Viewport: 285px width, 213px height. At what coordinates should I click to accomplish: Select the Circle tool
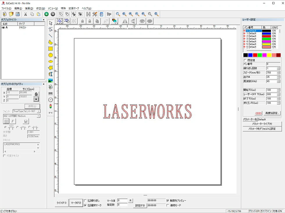point(51,55)
